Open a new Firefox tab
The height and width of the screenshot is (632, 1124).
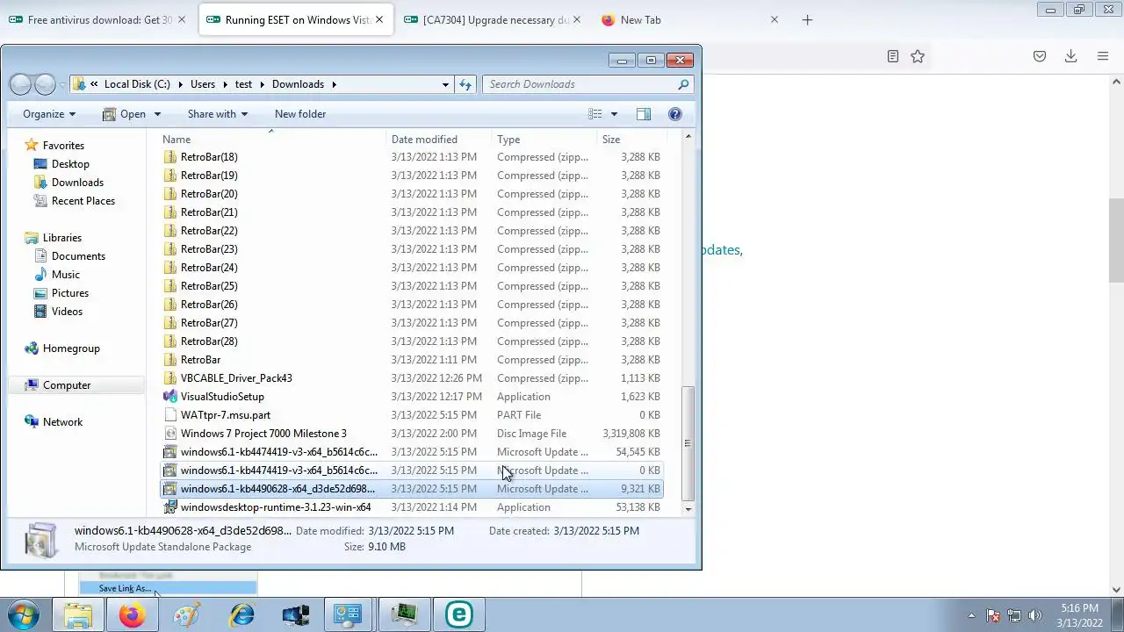808,19
